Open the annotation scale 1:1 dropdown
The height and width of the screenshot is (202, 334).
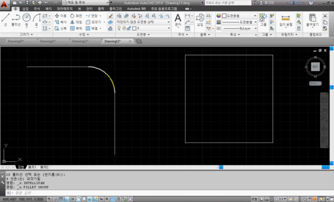[281, 199]
